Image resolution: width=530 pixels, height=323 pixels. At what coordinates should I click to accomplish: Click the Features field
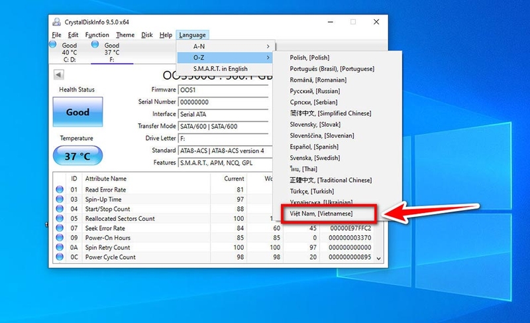click(225, 163)
